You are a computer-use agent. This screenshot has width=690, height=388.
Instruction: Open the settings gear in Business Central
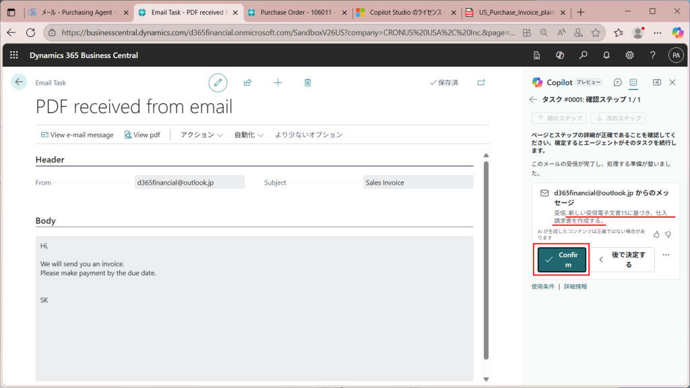tap(630, 55)
